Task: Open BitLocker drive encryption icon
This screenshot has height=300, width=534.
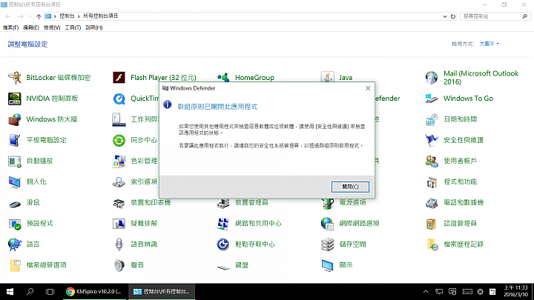Action: (x=15, y=78)
